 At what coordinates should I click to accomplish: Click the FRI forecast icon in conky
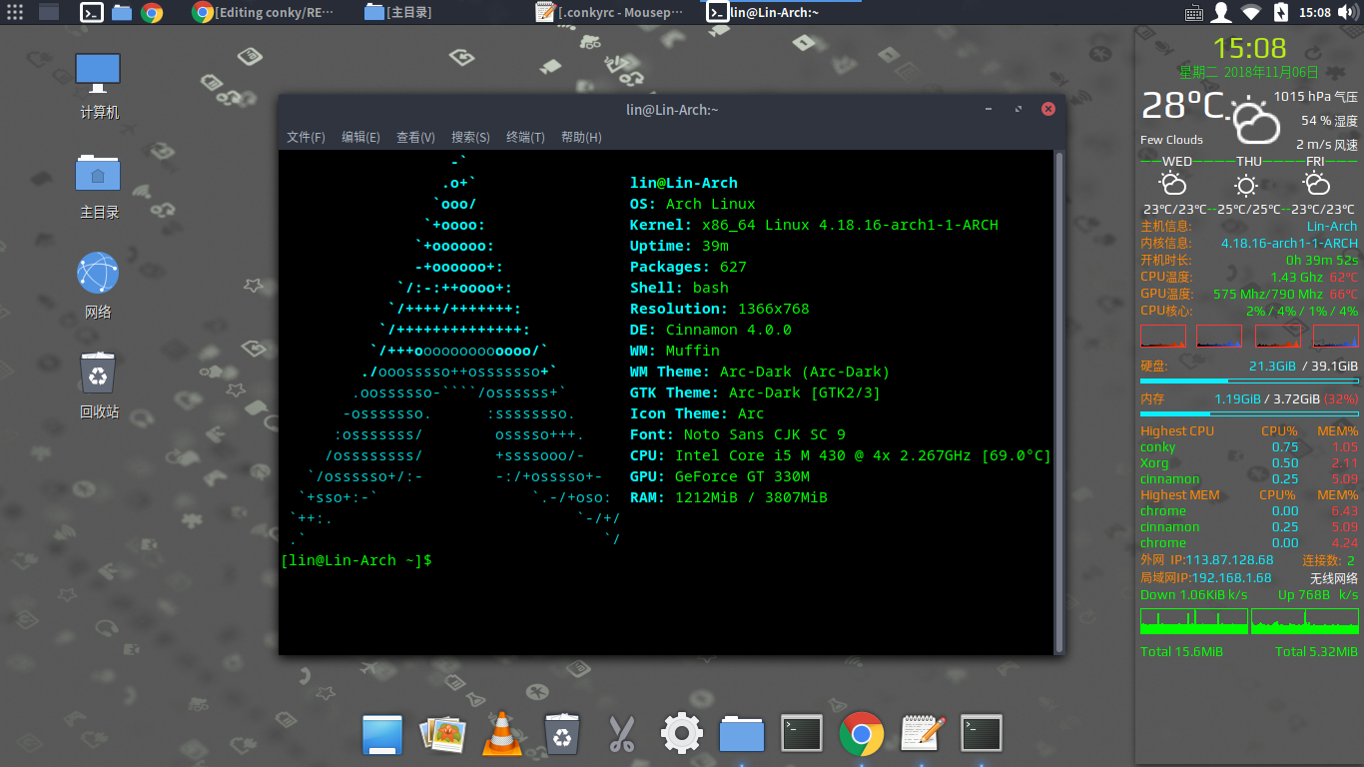point(1316,184)
